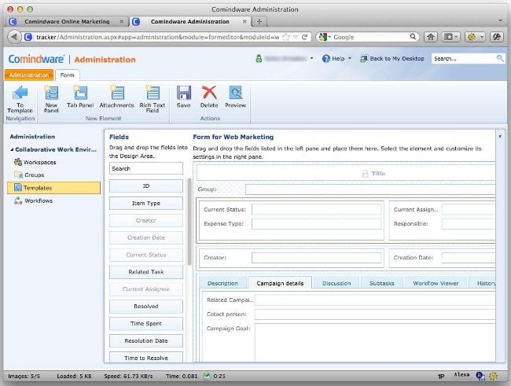This screenshot has width=511, height=386.
Task: Click the Campaign Goal text area
Action: (x=375, y=342)
